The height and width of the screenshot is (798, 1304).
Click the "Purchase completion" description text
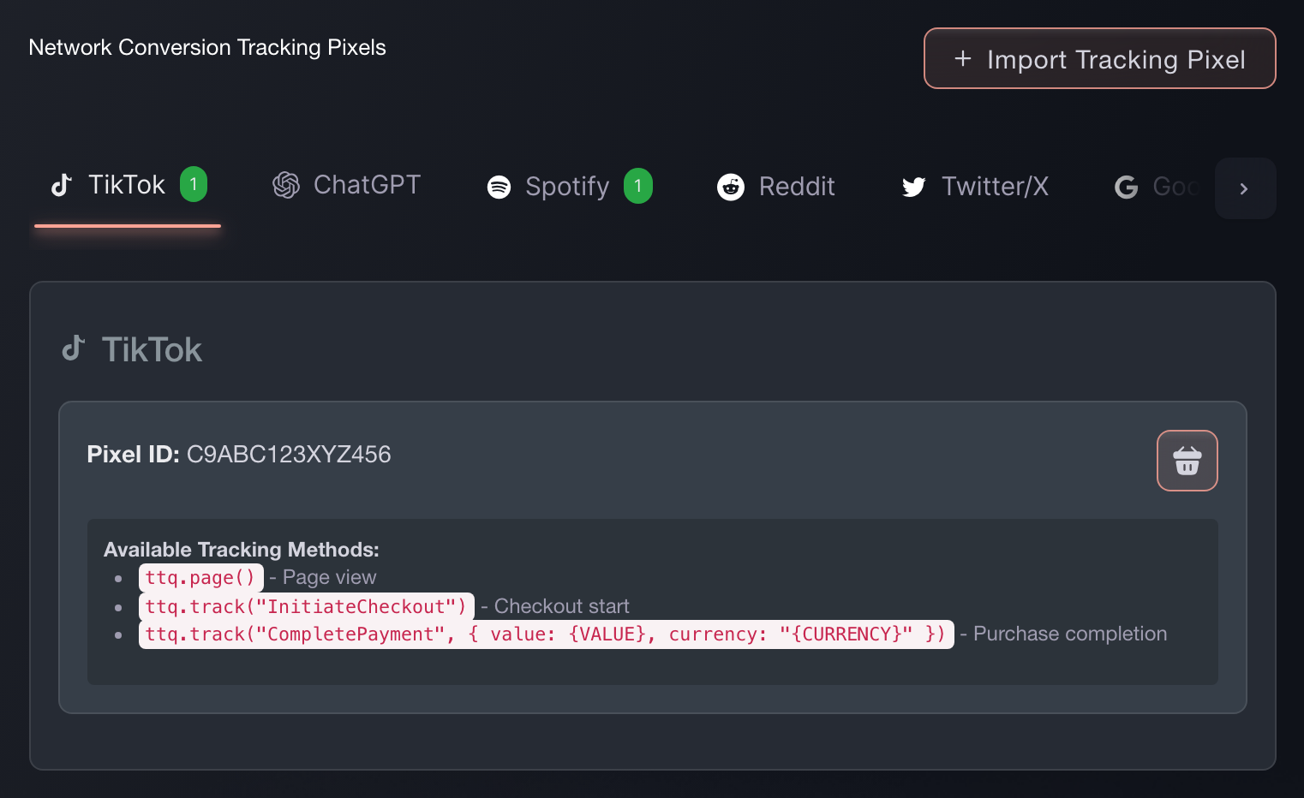pos(1070,634)
